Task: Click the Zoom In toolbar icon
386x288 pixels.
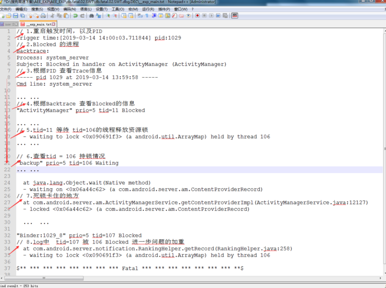Action: point(108,16)
